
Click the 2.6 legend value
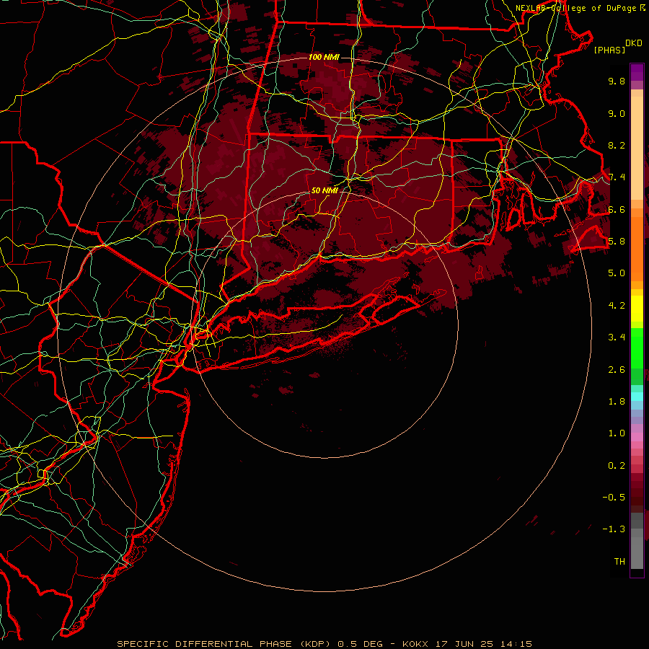coord(617,369)
